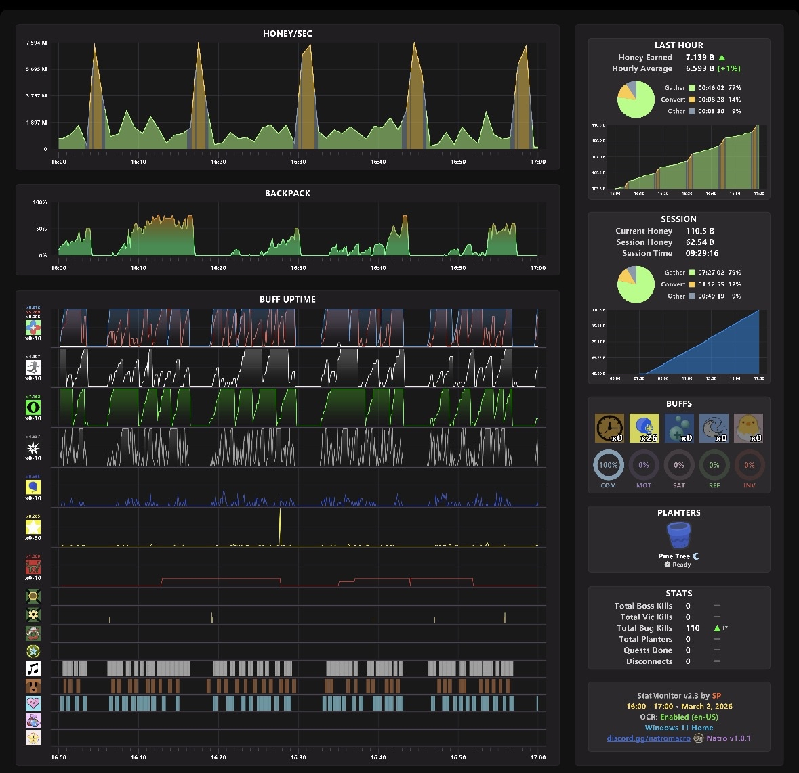Click the clock buff icon showing x0
The height and width of the screenshot is (773, 799).
point(609,428)
